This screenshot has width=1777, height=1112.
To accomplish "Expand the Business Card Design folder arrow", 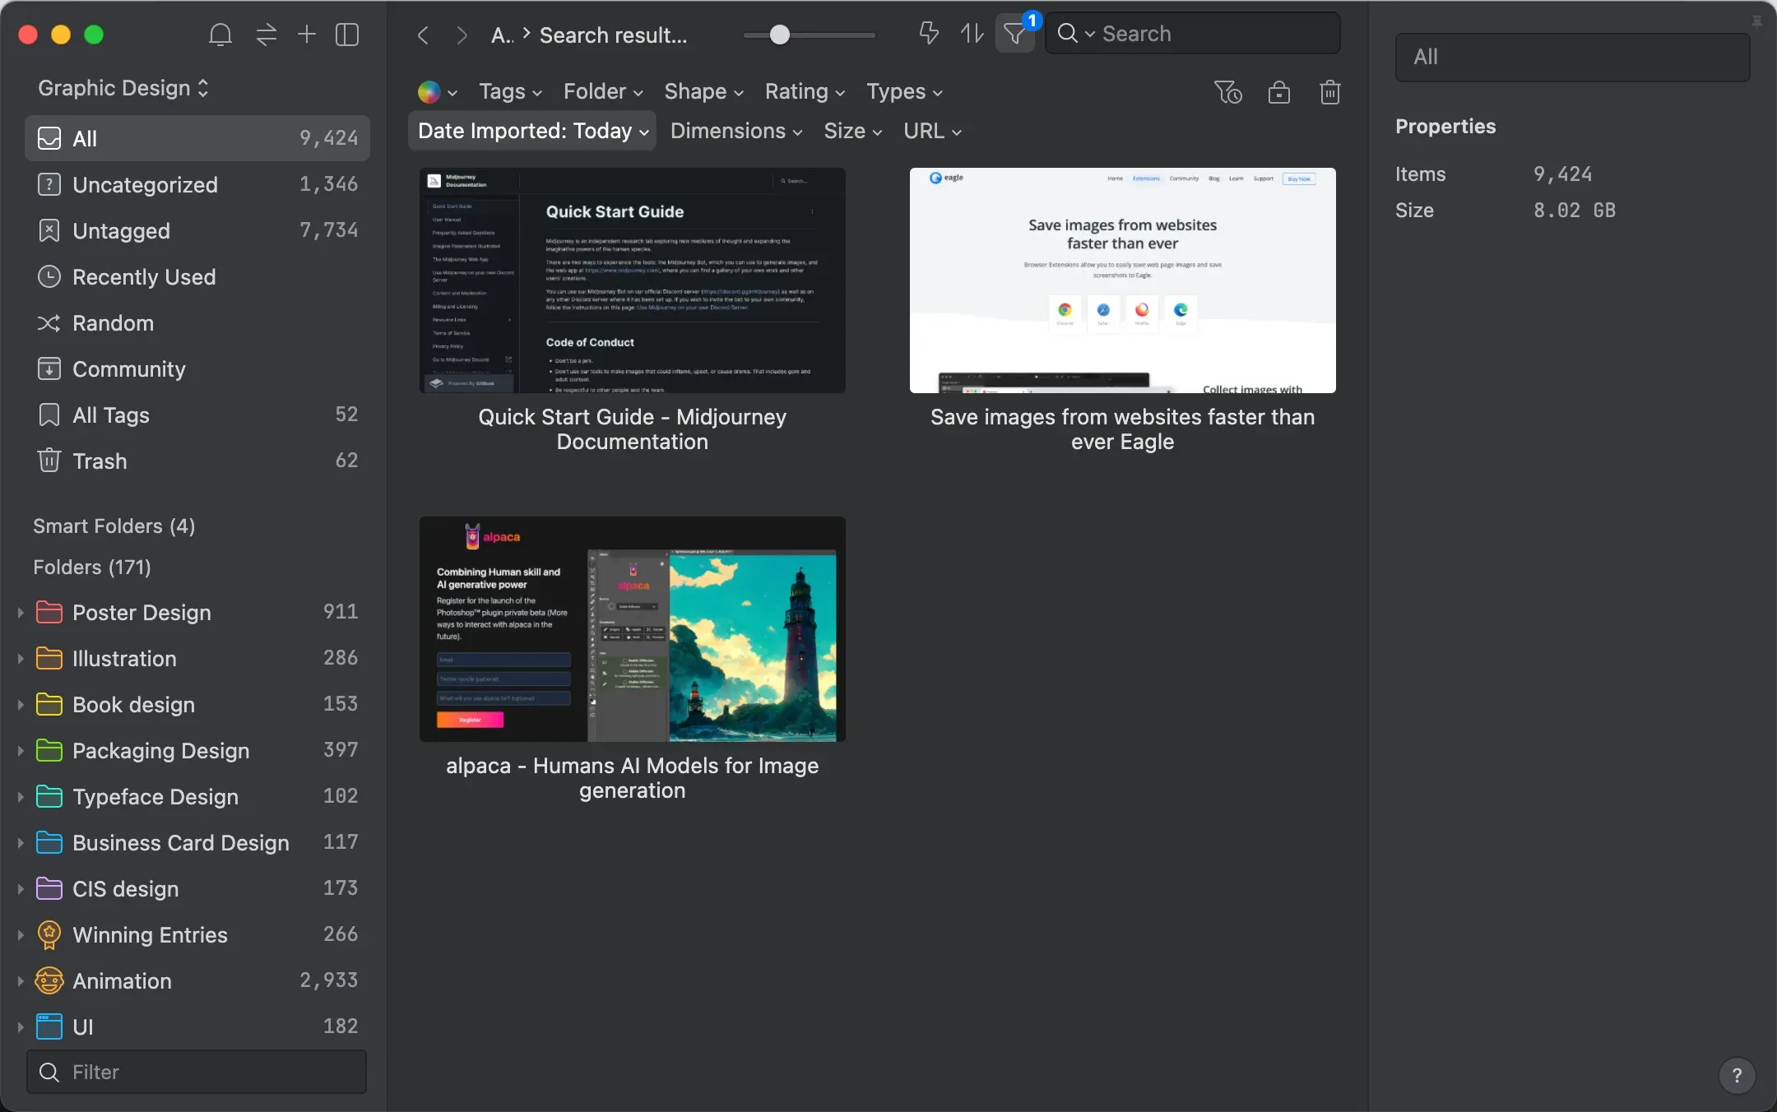I will (21, 842).
